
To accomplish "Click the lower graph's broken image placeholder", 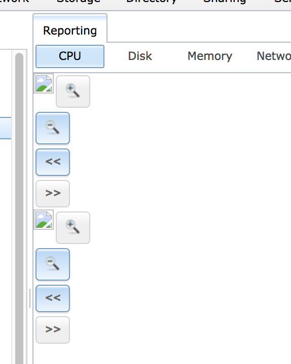I will coord(44,220).
